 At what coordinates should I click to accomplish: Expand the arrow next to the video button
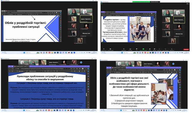[x=113, y=49]
